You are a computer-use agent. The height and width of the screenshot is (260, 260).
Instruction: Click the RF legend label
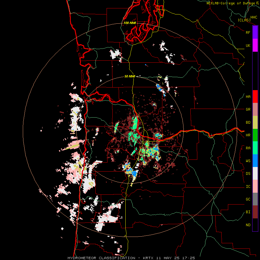tap(248, 32)
